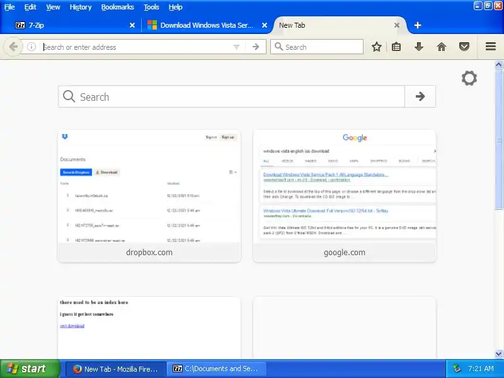Click the Dropbox logo in the dropbox tile
This screenshot has height=378, width=504.
(x=65, y=137)
